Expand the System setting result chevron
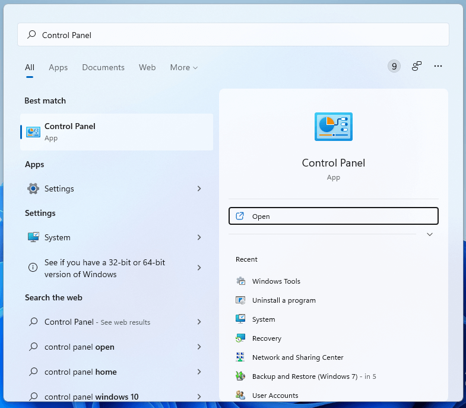Image resolution: width=466 pixels, height=408 pixels. 199,237
